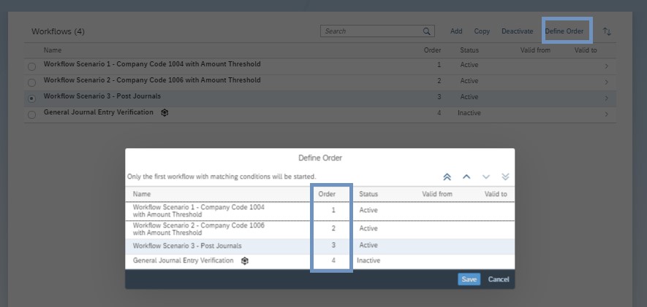Open details chevron for Workflow Scenario 1 row
This screenshot has height=307, width=647.
click(606, 66)
